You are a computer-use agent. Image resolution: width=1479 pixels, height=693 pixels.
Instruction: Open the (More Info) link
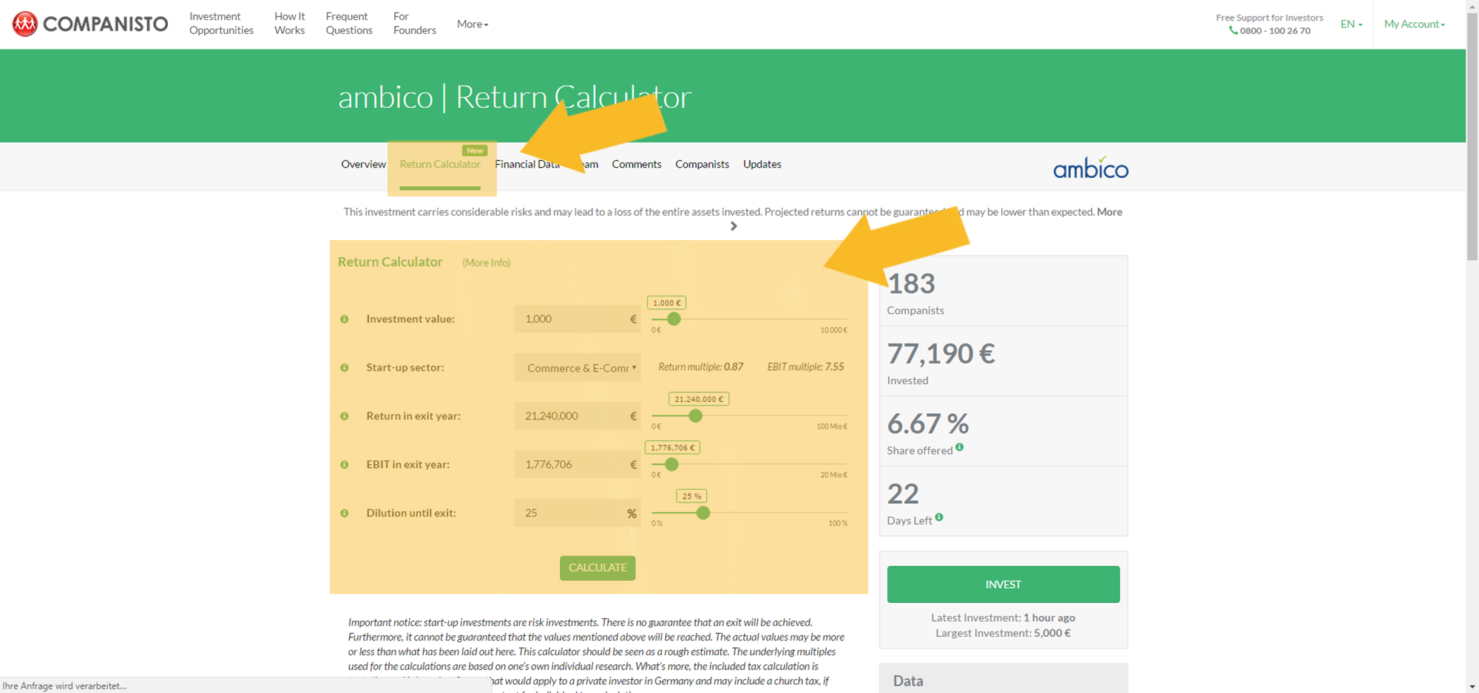pos(486,263)
